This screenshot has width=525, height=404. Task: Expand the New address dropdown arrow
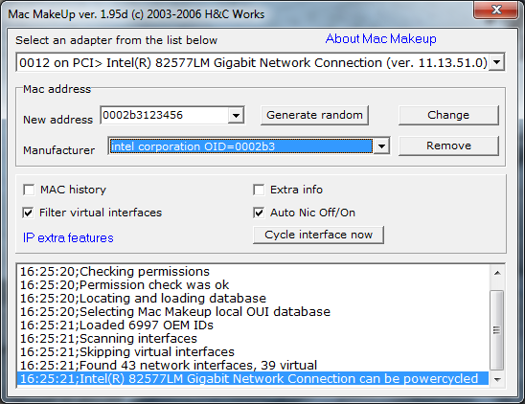pos(236,116)
